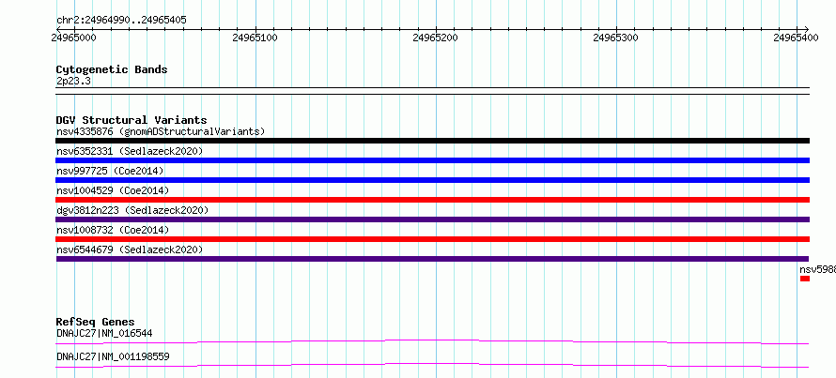Click the black nsv4335876 gnomAD variant bar
The image size is (836, 378).
click(432, 141)
